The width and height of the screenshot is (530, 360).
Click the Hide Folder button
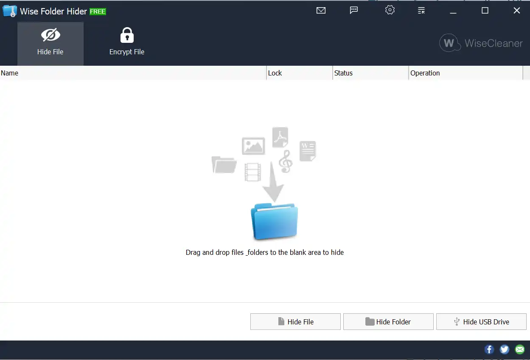pos(388,321)
